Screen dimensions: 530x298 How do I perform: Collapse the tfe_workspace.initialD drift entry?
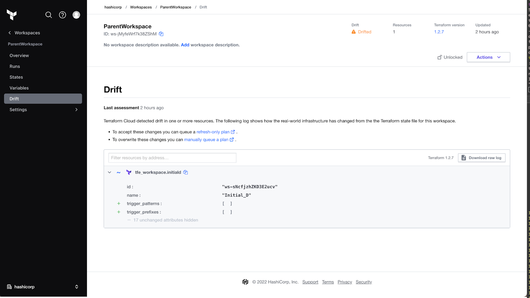pyautogui.click(x=110, y=172)
